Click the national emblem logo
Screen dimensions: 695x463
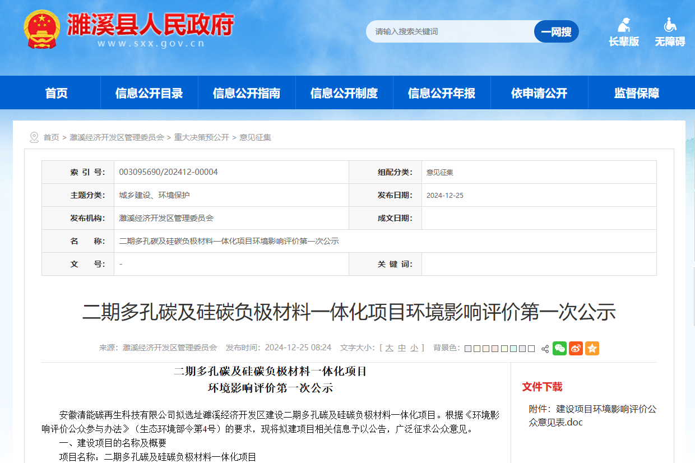[x=41, y=29]
